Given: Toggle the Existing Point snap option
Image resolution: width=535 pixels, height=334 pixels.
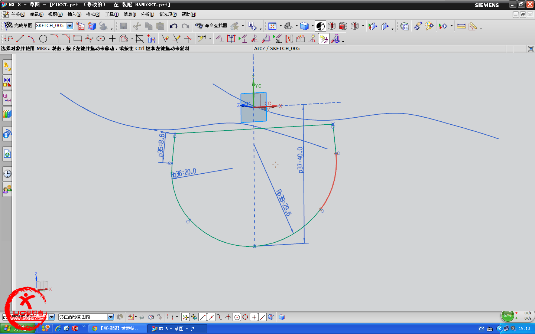Looking at the screenshot, I should [254, 317].
